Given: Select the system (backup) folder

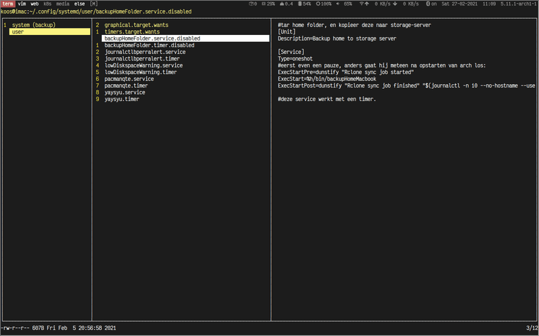Looking at the screenshot, I should 34,25.
